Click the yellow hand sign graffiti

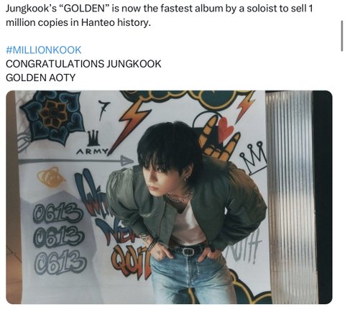pos(219,138)
